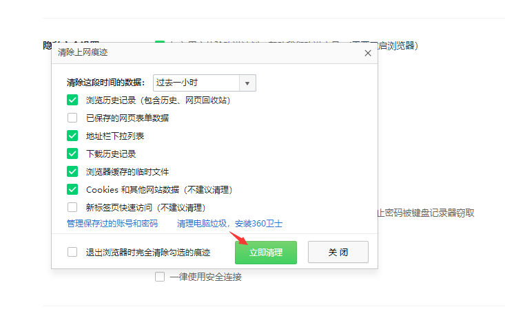505x318 pixels.
Task: Close the 清除上网痕迹 dialog with X
Action: (368, 53)
